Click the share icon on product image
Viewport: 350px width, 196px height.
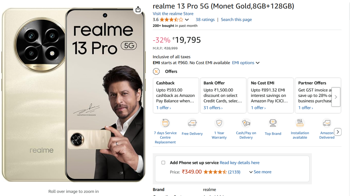point(138,9)
